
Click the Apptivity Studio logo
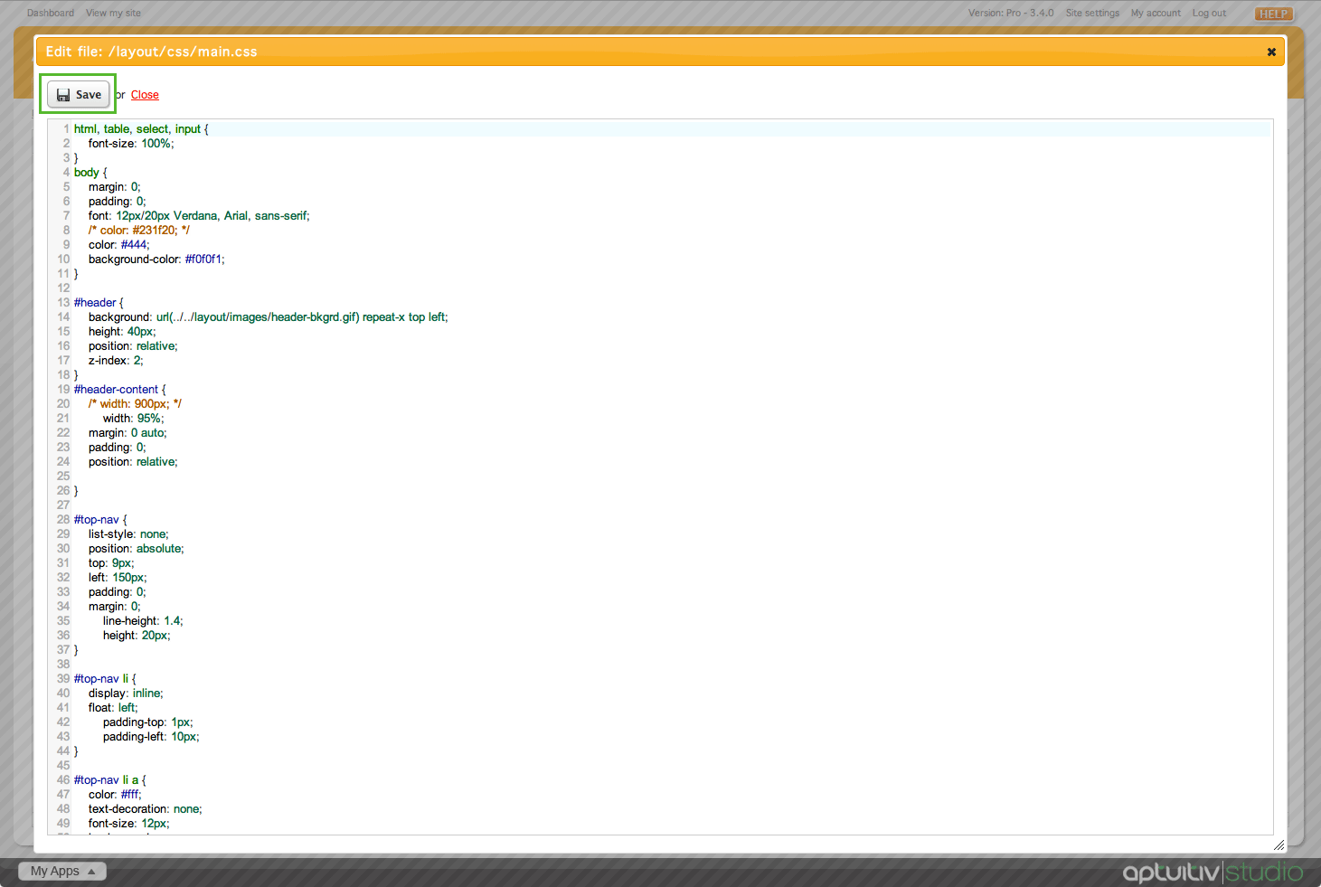(1212, 872)
